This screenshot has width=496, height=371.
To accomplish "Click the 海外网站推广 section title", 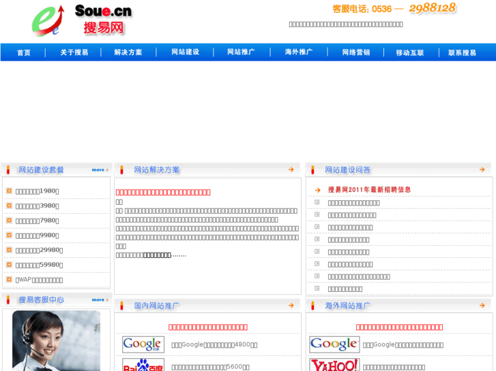I will pyautogui.click(x=348, y=306).
